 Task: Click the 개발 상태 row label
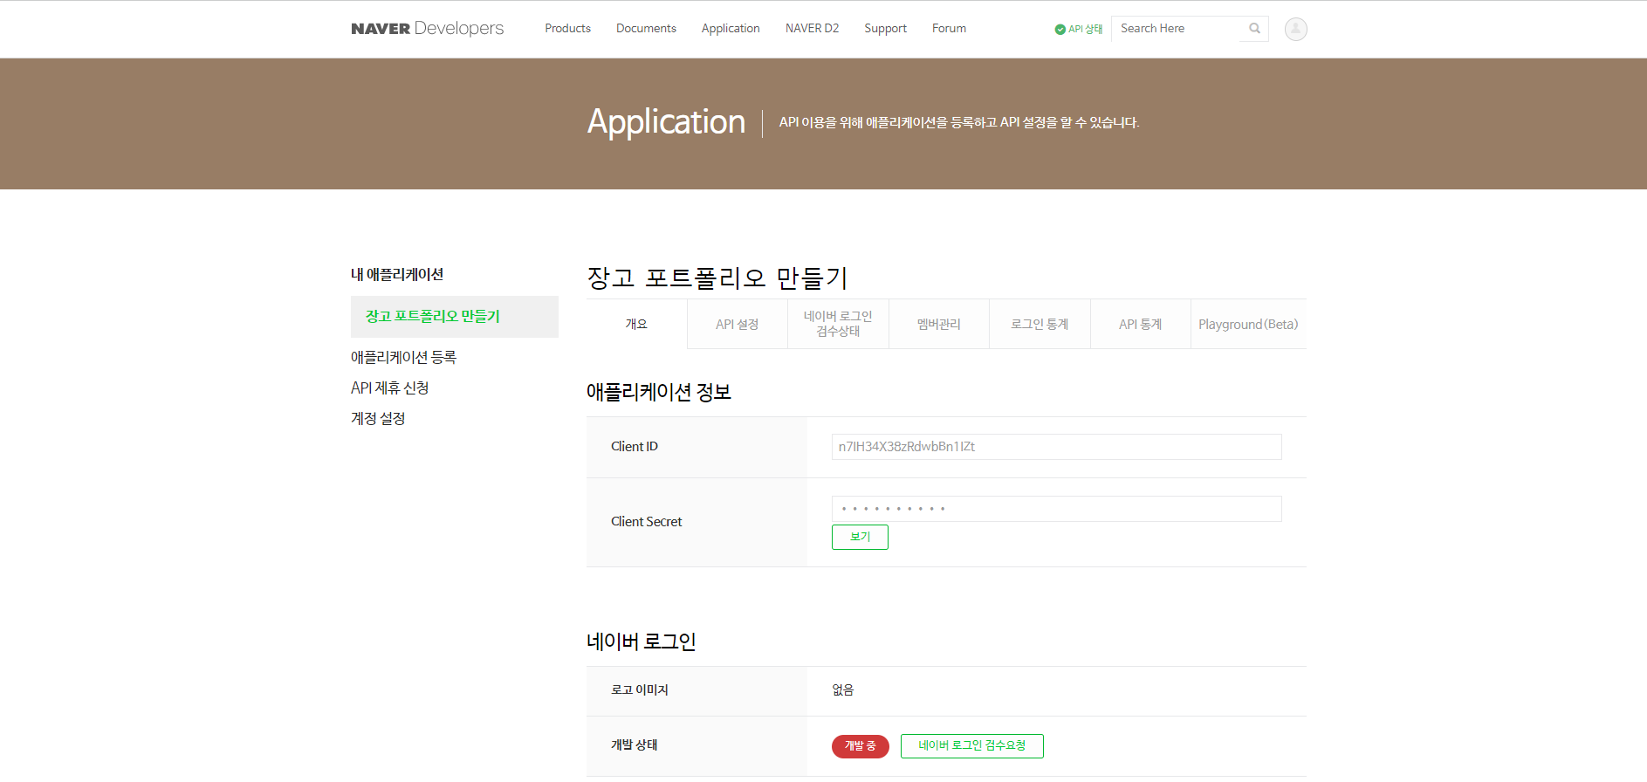pos(634,744)
